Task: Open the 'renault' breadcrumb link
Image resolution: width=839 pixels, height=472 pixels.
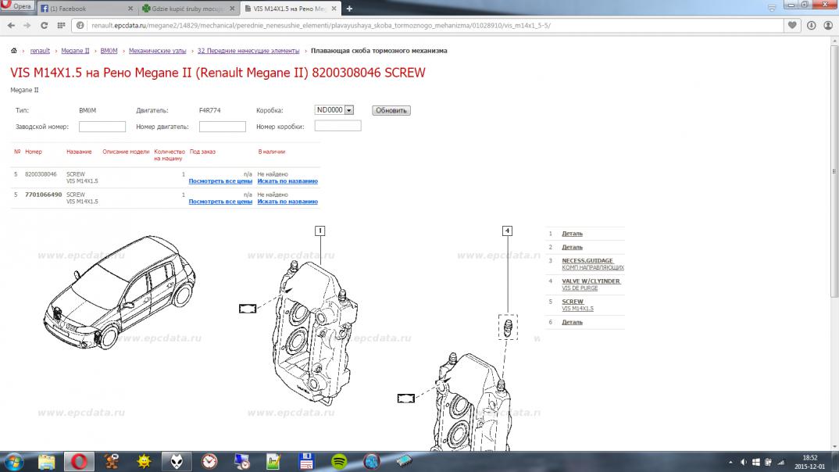Action: [40, 51]
